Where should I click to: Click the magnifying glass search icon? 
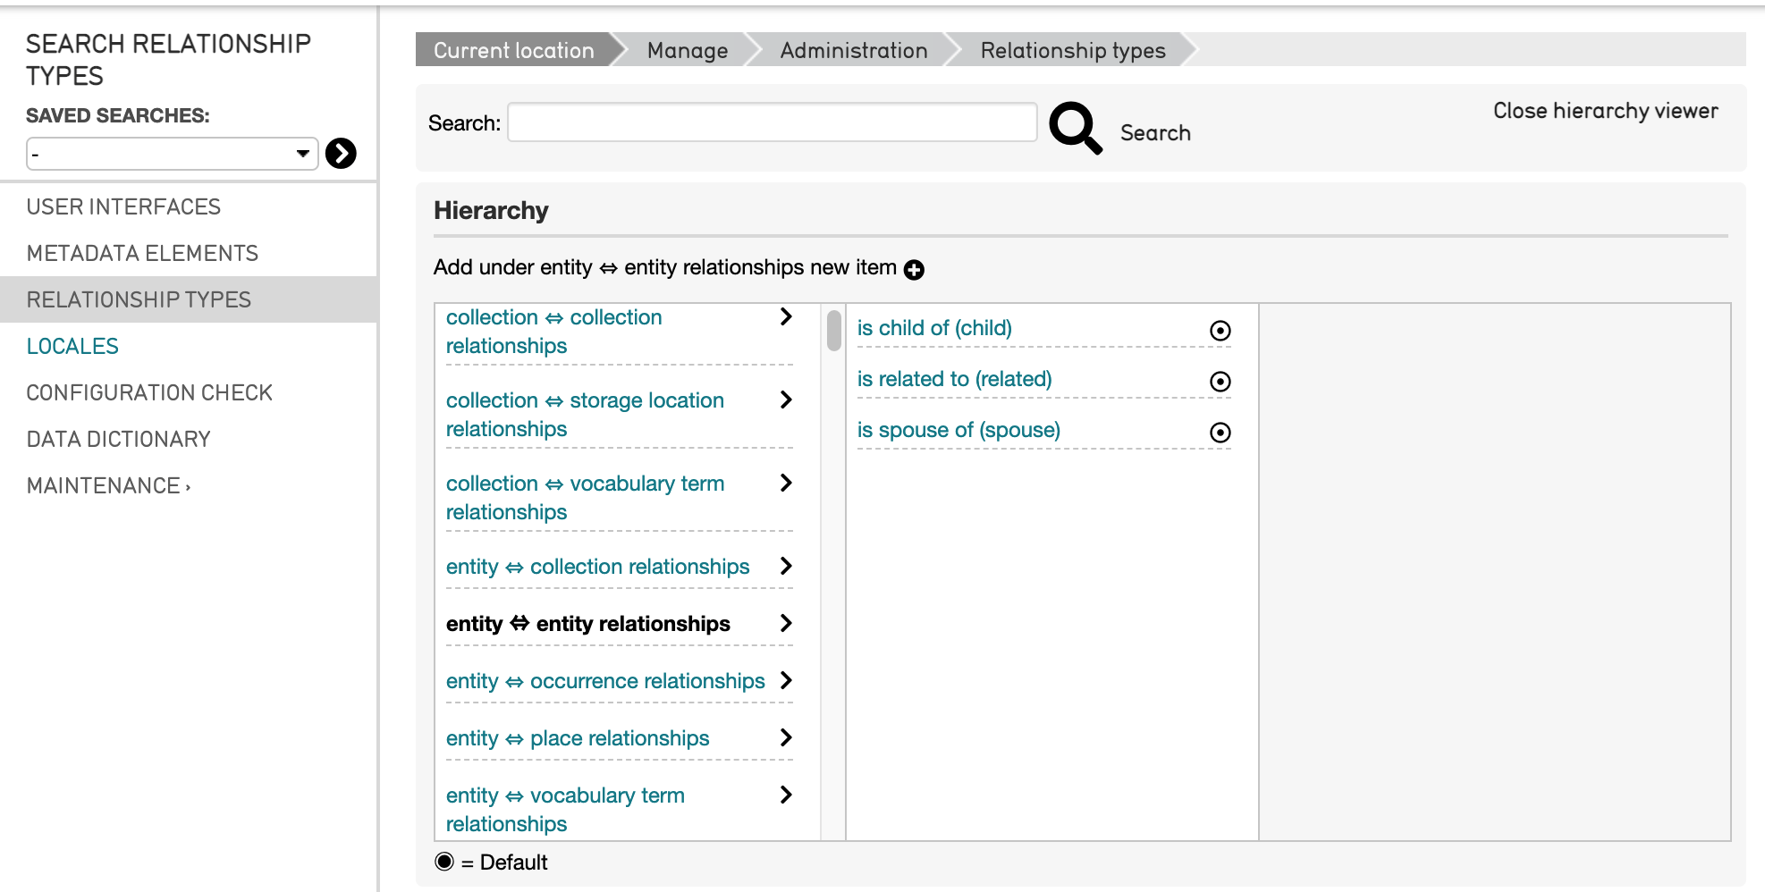(x=1075, y=128)
